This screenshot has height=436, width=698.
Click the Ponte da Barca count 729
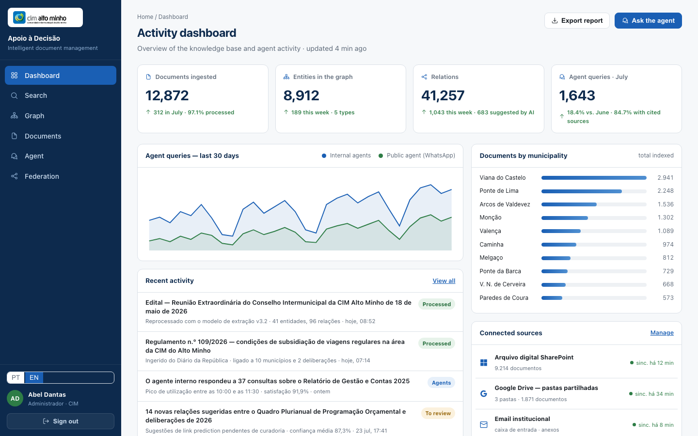click(x=668, y=271)
